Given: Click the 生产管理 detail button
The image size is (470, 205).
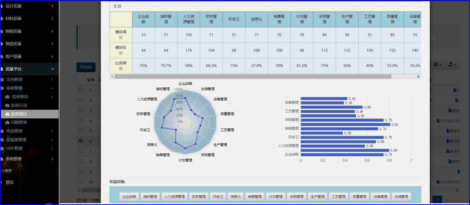Looking at the screenshot, I should [x=318, y=197].
